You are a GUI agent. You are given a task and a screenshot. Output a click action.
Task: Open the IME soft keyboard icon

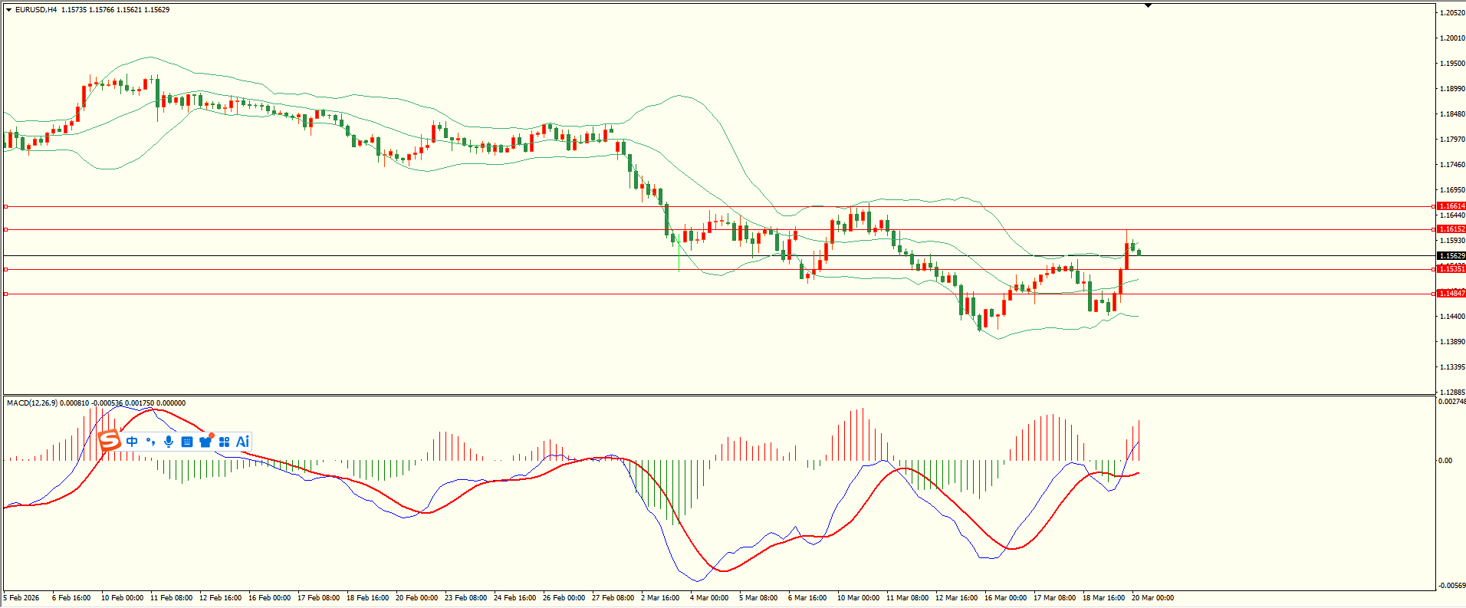(187, 442)
